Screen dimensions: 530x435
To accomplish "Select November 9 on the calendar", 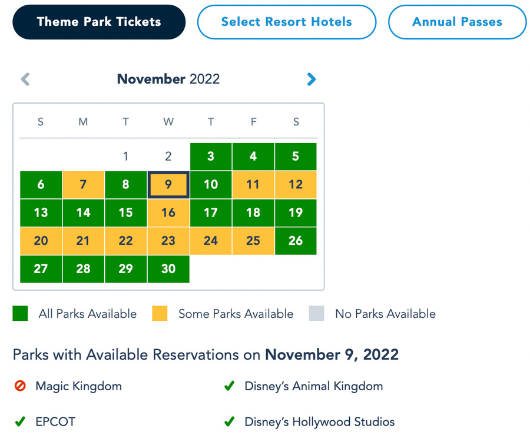I will click(x=168, y=185).
